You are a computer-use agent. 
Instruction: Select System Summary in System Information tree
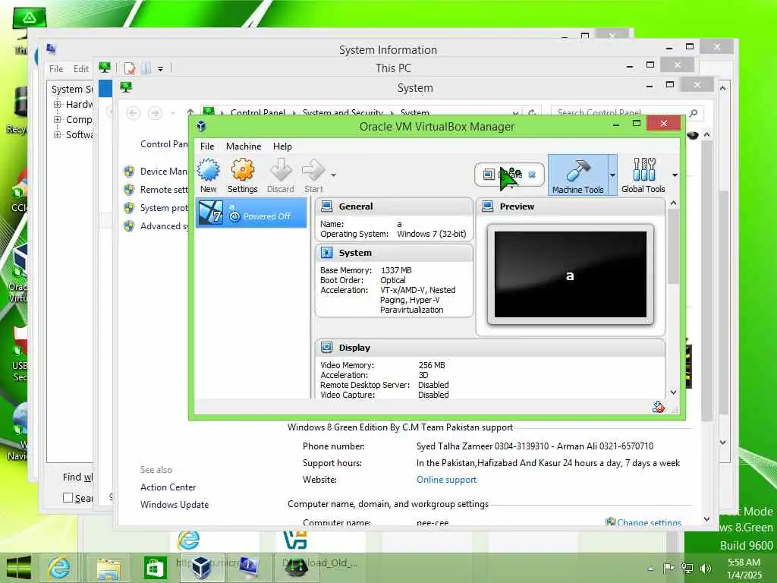point(72,90)
